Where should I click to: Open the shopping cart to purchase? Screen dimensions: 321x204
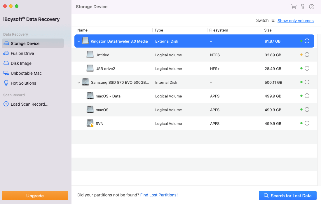(293, 6)
